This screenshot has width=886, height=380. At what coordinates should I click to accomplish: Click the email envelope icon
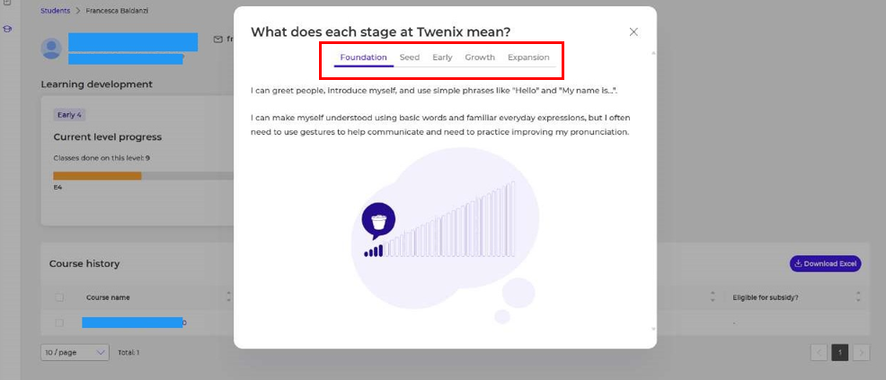tap(217, 40)
